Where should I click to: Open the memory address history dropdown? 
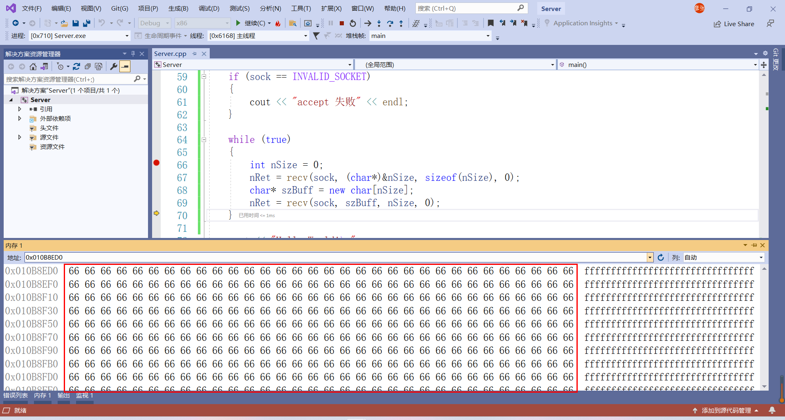[650, 258]
